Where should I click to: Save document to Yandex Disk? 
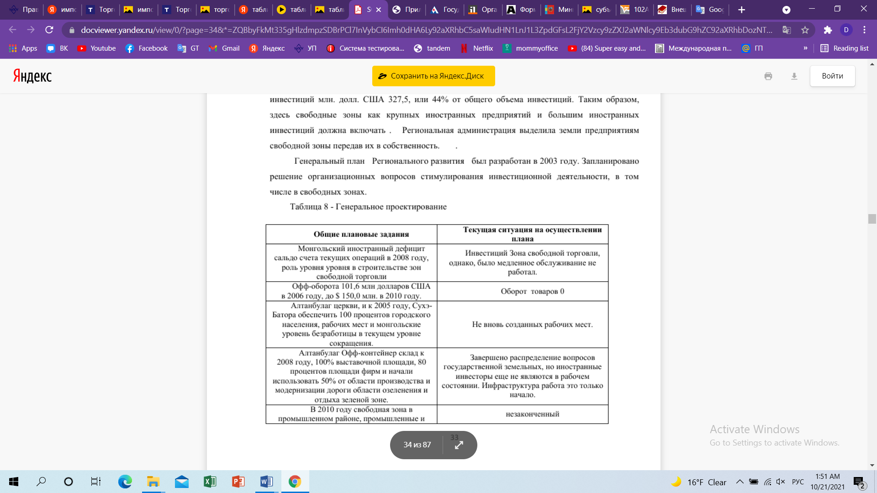433,76
